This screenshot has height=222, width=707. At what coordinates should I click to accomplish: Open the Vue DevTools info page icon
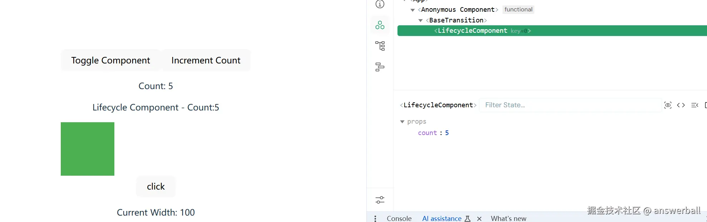coord(380,4)
